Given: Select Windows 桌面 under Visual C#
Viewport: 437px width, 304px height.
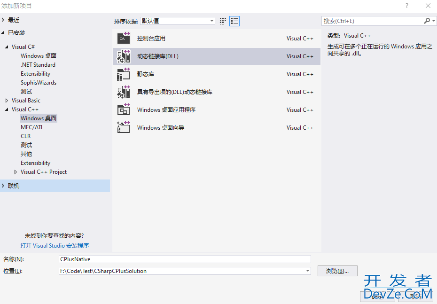Looking at the screenshot, I should (x=39, y=56).
